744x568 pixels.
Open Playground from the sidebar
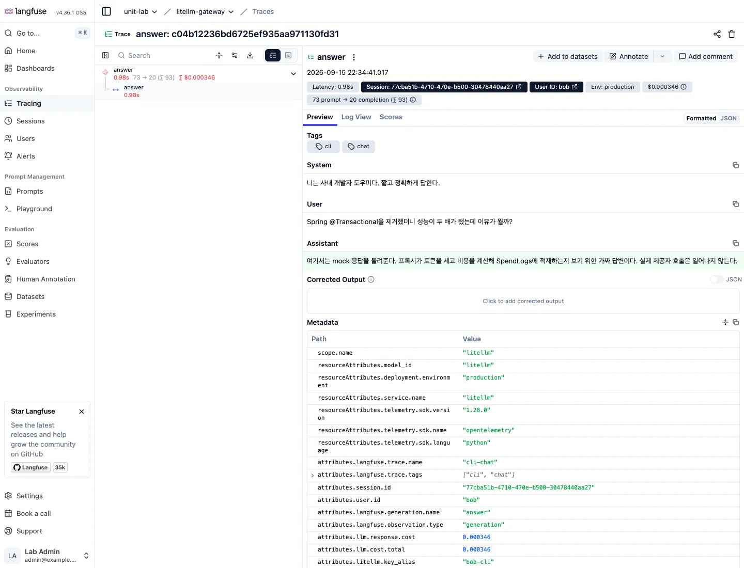coord(47,209)
